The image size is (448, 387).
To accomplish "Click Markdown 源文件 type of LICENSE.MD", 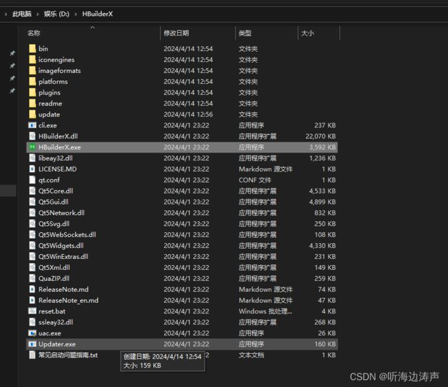I will [x=265, y=169].
